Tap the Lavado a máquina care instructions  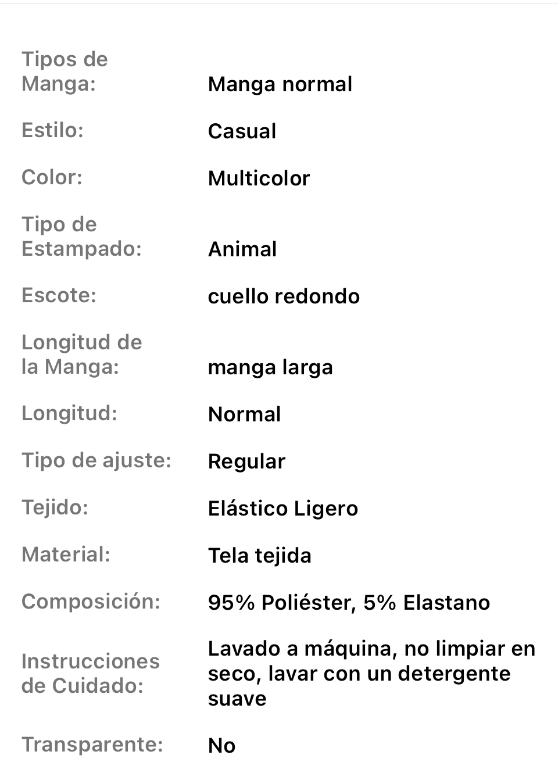coord(371,674)
